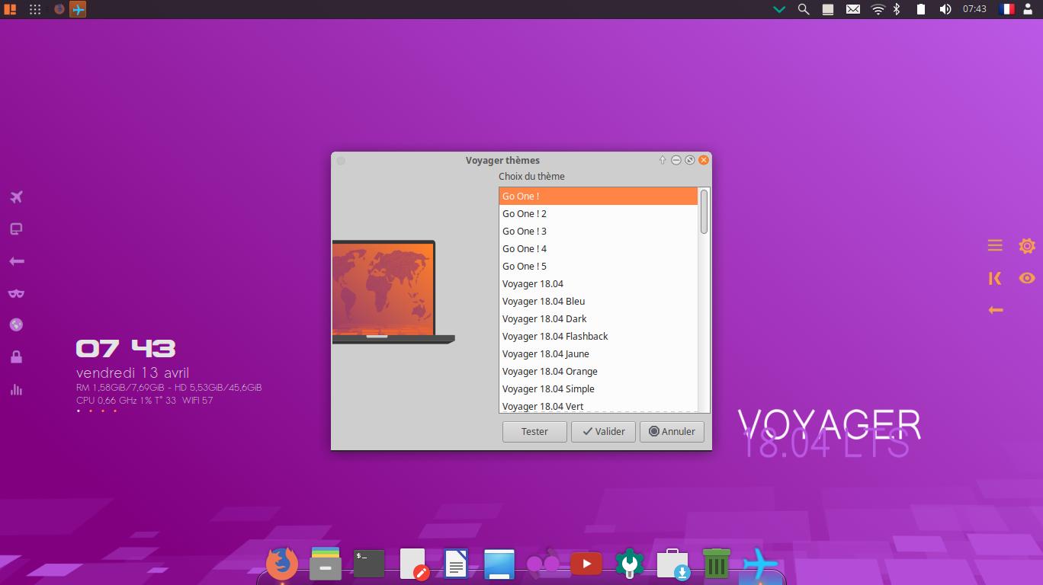Click the monitor icon on left sidebar
The image size is (1043, 585).
17,229
